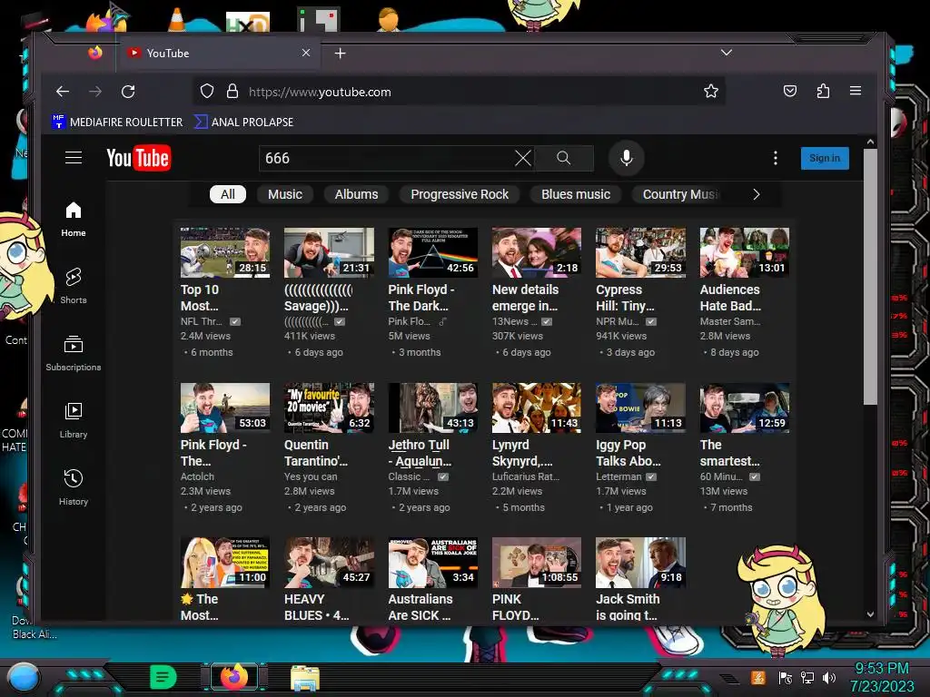Open the New details emerge video title
The height and width of the screenshot is (697, 930).
click(x=525, y=298)
